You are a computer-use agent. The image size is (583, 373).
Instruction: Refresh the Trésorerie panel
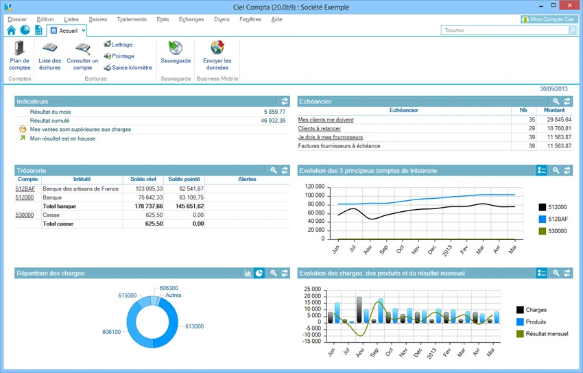coord(285,170)
